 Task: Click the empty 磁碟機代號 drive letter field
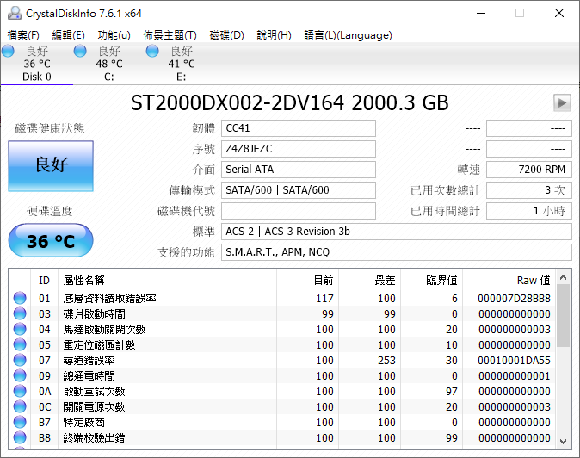[299, 211]
